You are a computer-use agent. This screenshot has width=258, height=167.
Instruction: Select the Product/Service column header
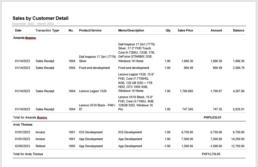tap(90, 30)
